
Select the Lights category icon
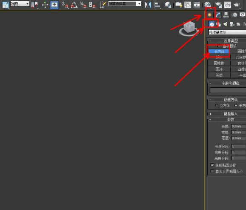click(225, 24)
